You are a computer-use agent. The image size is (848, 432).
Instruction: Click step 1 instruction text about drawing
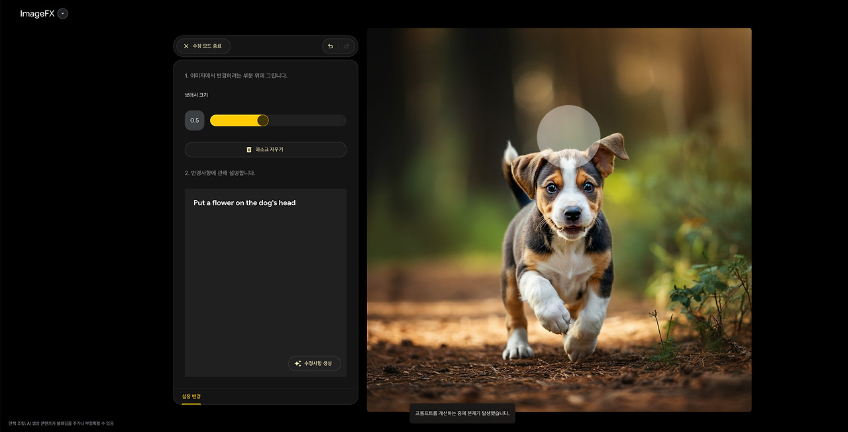coord(236,75)
